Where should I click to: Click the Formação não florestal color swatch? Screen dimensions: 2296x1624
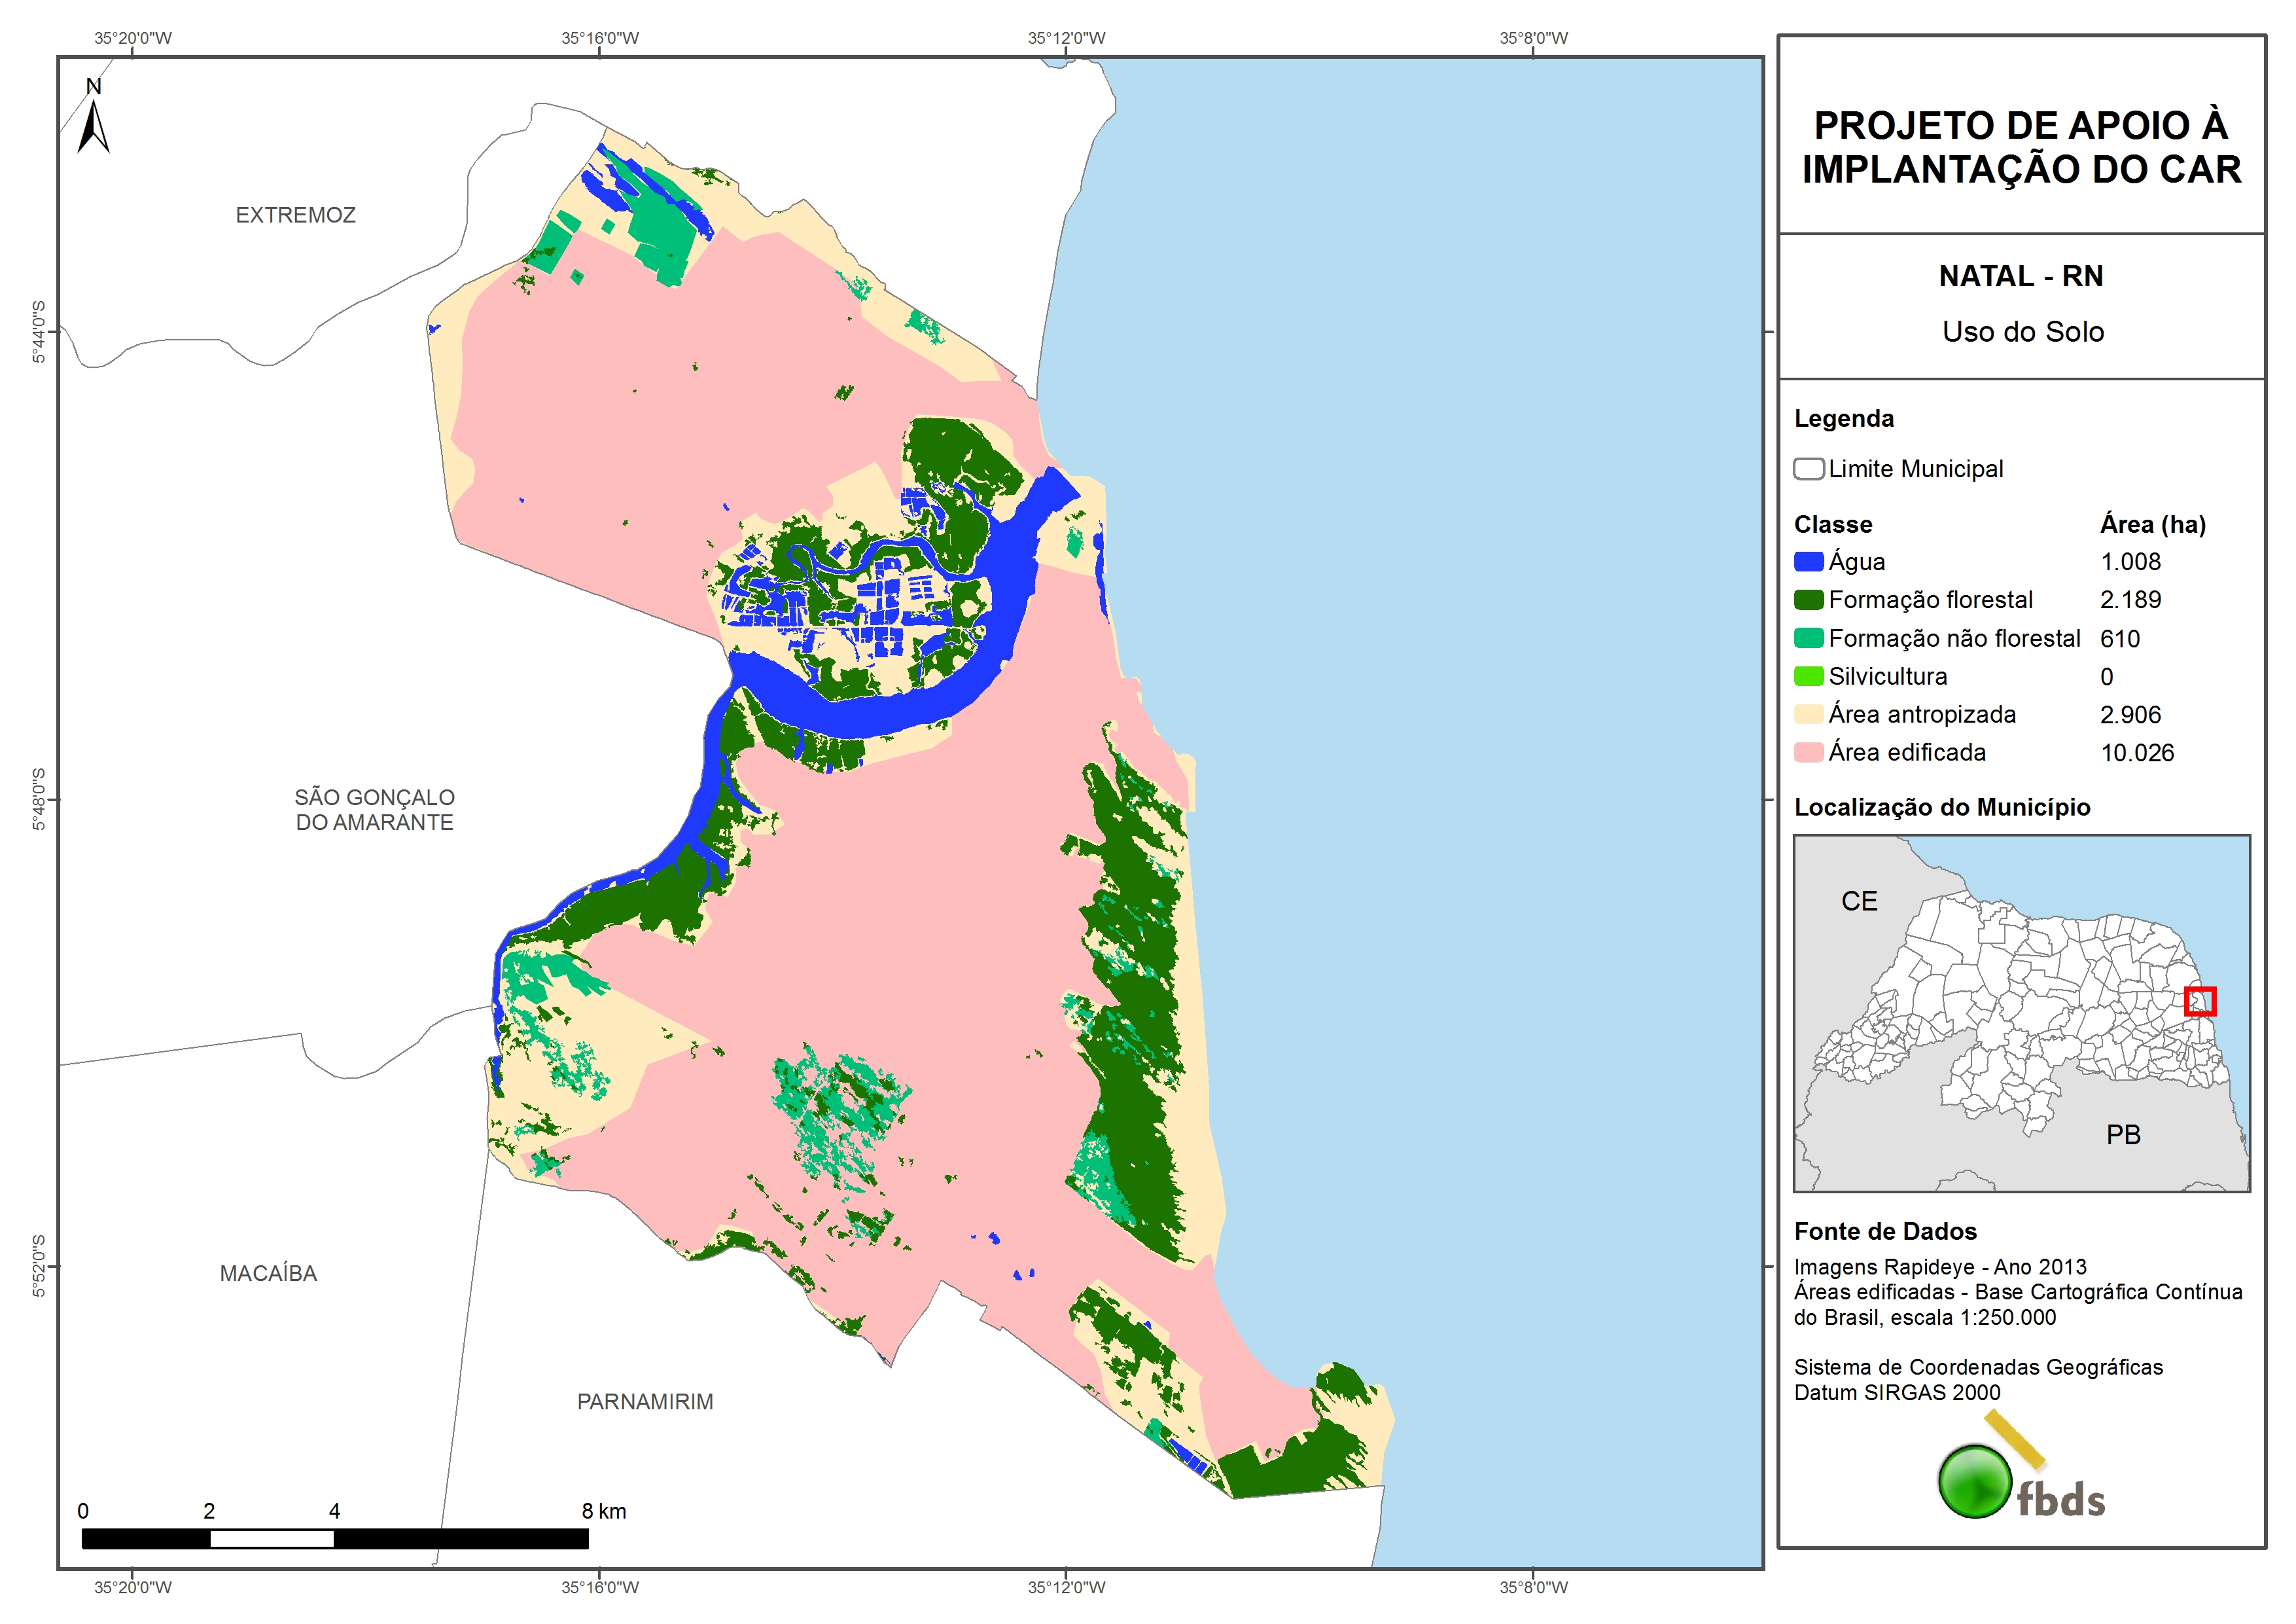tap(1808, 638)
